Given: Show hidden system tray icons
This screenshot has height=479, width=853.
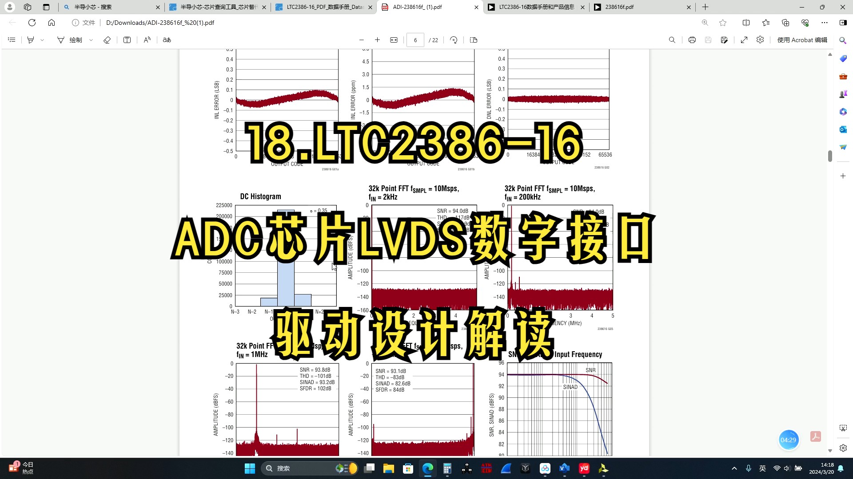Looking at the screenshot, I should (x=734, y=468).
